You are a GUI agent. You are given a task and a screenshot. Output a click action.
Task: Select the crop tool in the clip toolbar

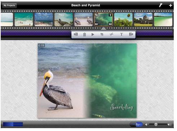pos(102,34)
